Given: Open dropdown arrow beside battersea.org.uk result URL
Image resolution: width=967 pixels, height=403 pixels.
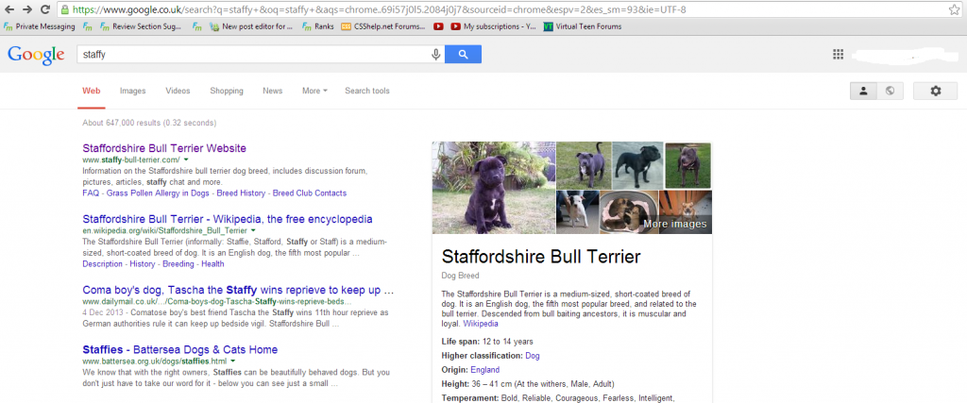Looking at the screenshot, I should click(233, 361).
